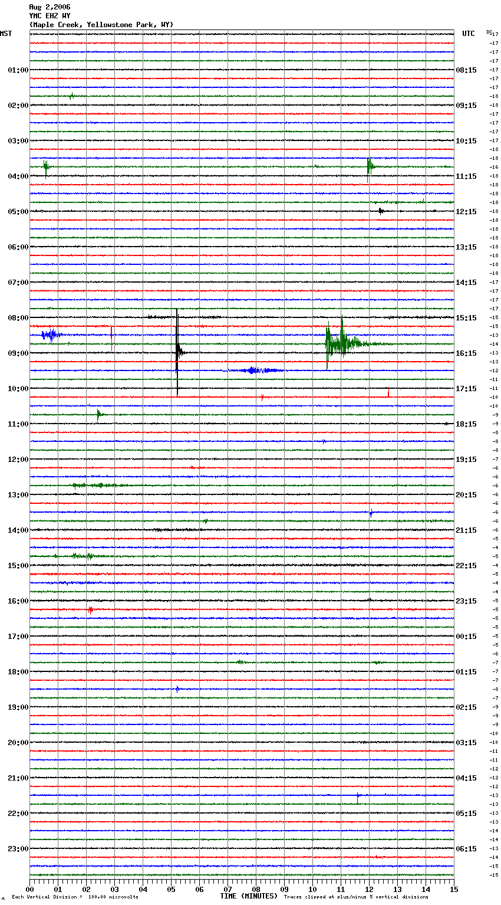Select the "08:00" MST row label

pos(18,318)
